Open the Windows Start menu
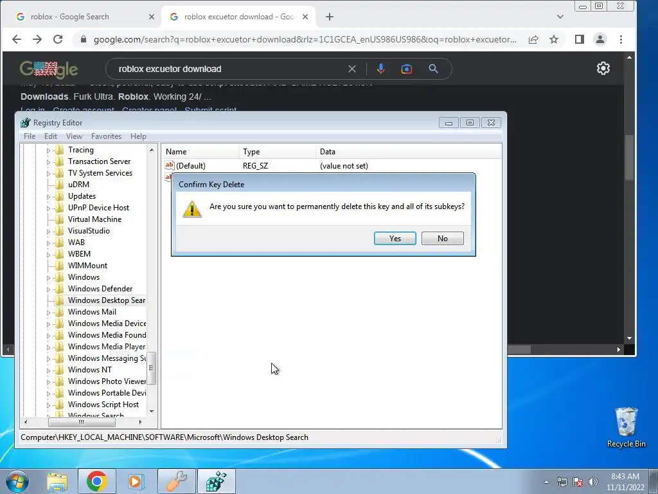Viewport: 658px width, 494px height. click(x=17, y=481)
